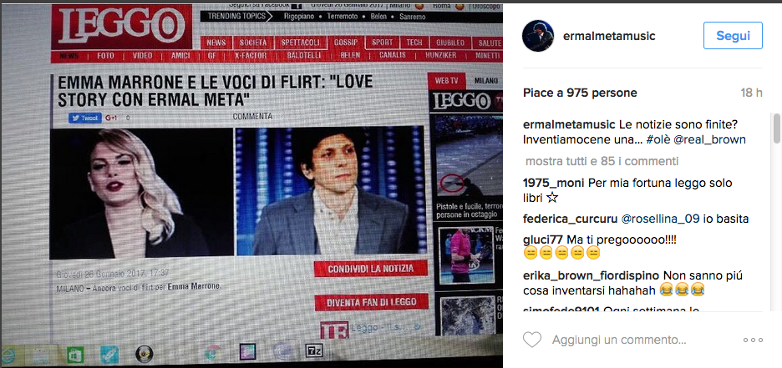Click the Internet Explorer taskbar icon

pyautogui.click(x=7, y=355)
